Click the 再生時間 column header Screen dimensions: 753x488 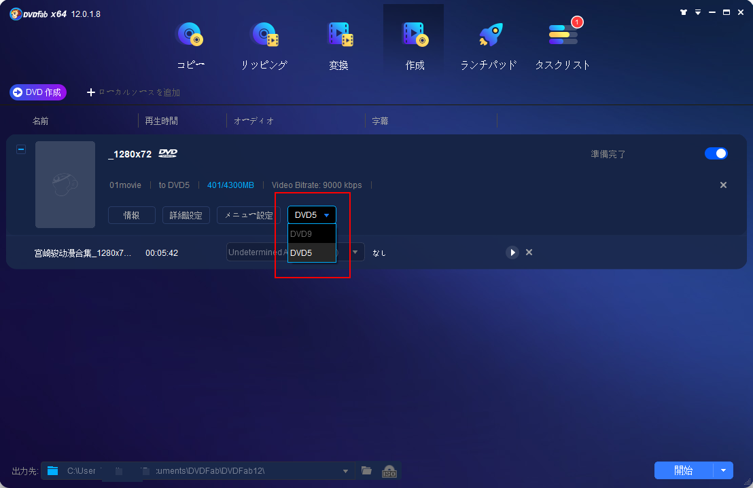click(161, 121)
